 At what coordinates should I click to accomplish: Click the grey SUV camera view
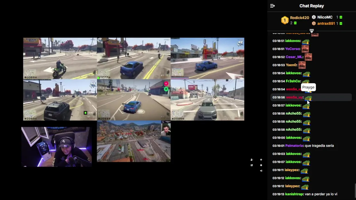point(207,100)
